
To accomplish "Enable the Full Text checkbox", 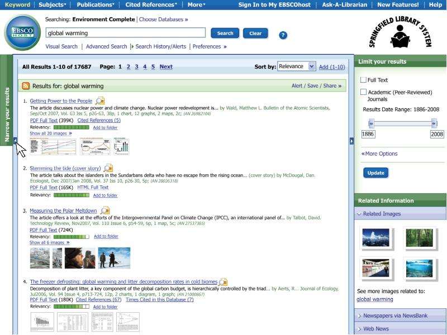I will pyautogui.click(x=363, y=80).
